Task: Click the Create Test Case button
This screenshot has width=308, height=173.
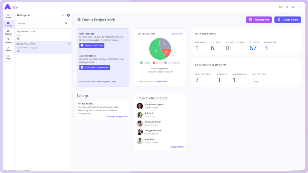Action: coord(92,45)
